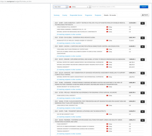Click the blue Search button
152x136 pixels.
144,7
